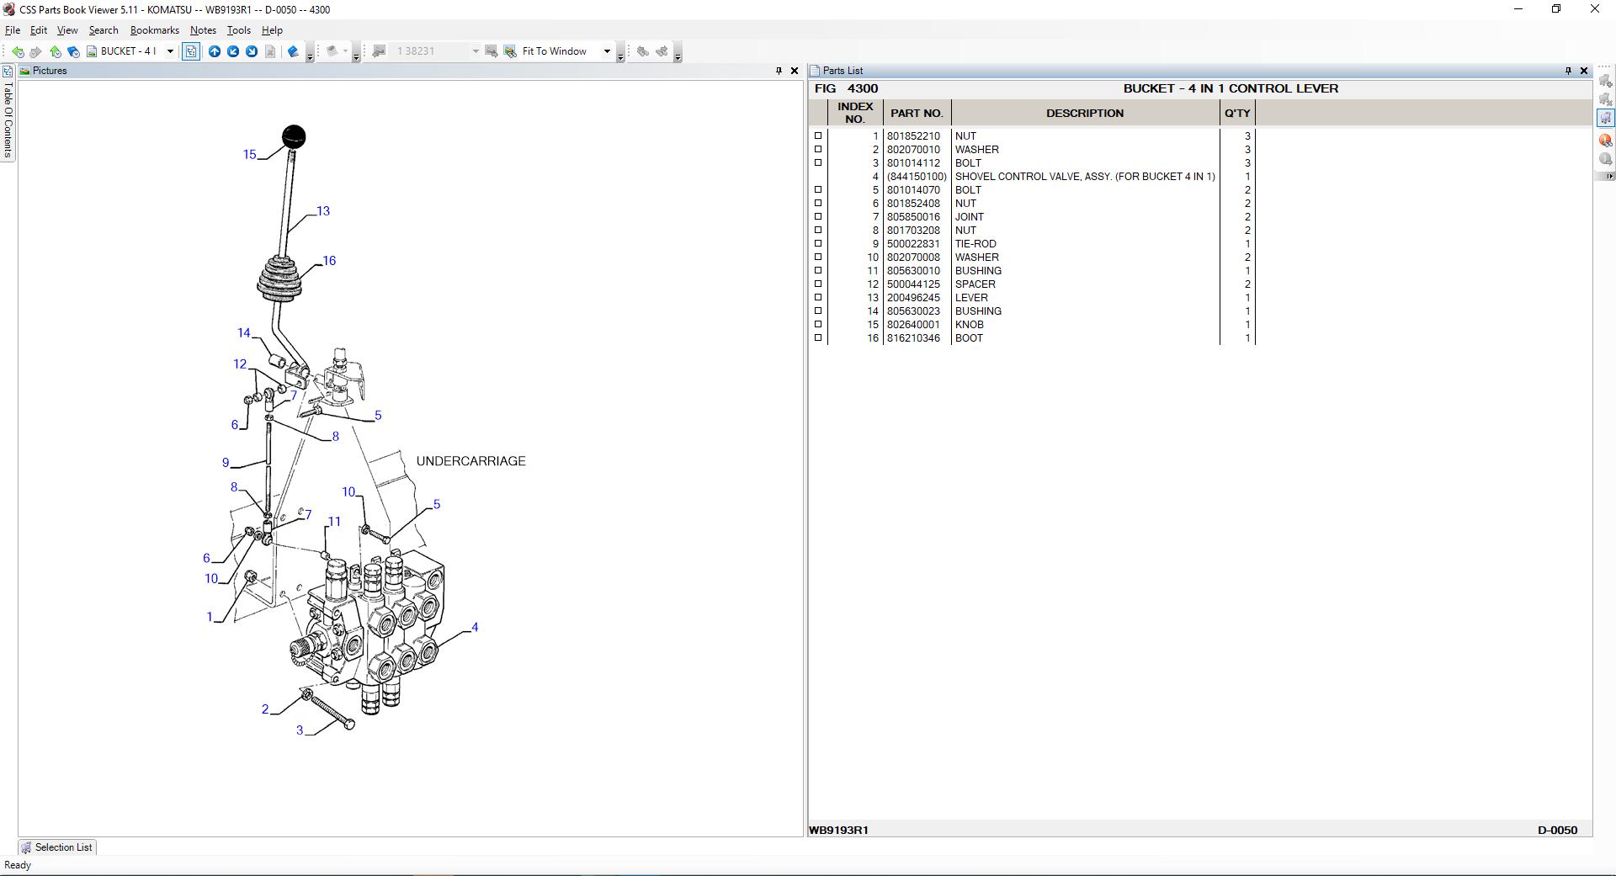Expand the BUCKET - 4 I page dropdown
The width and height of the screenshot is (1616, 876).
coord(170,51)
